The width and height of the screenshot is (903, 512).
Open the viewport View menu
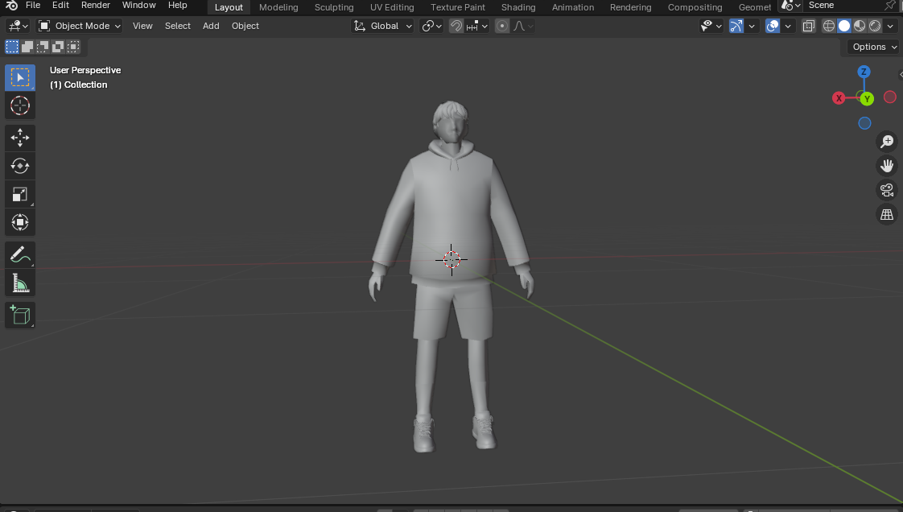click(142, 26)
